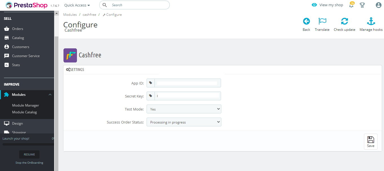Open Module Catalog submenu item

pos(25,112)
